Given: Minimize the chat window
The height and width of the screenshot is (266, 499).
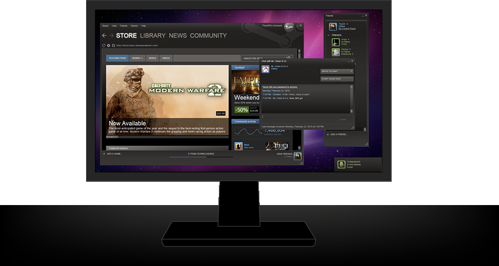Looking at the screenshot, I should (349, 61).
